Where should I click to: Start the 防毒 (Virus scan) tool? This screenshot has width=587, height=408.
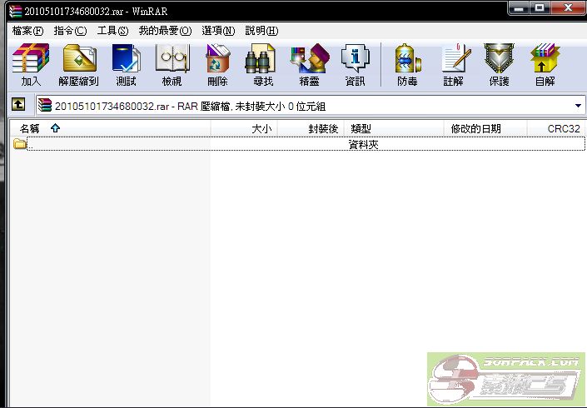click(x=407, y=65)
